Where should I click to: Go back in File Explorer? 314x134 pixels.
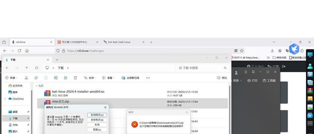(x=7, y=68)
